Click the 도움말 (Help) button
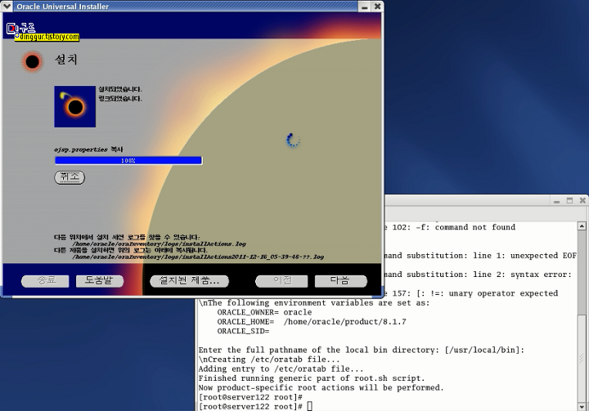589x411 pixels. coord(100,281)
